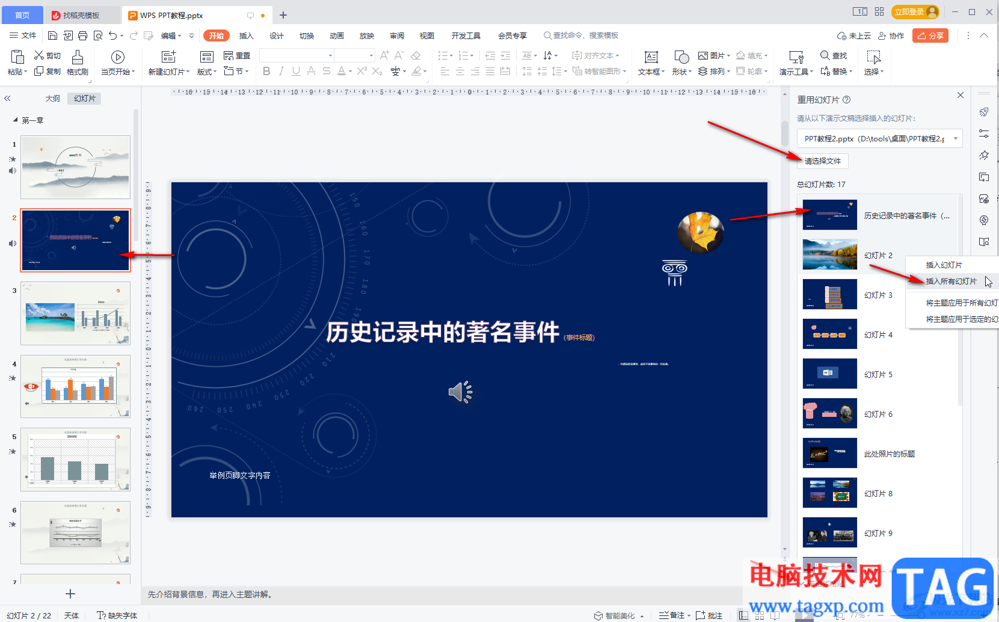Choose 插入幻灯片 from context menu
This screenshot has width=999, height=622.
(944, 265)
